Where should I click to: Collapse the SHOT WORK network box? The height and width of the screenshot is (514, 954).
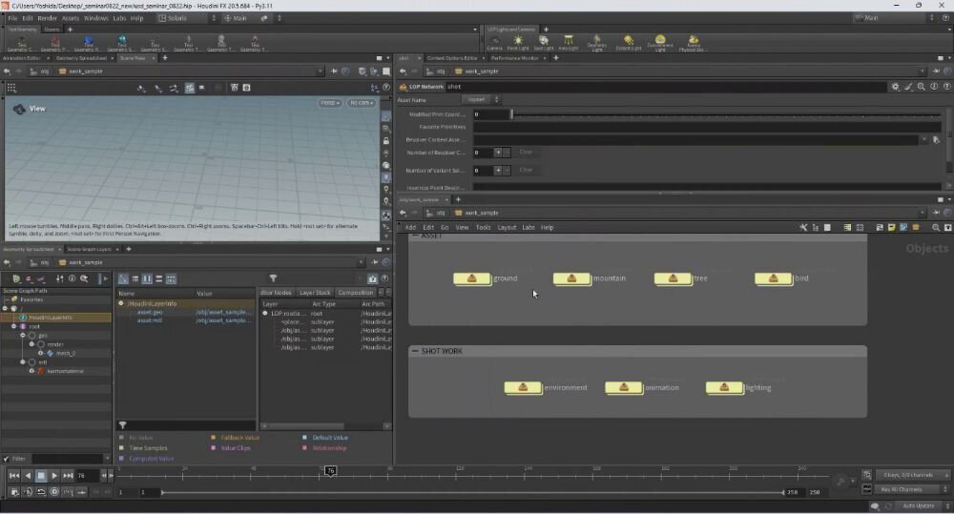point(415,351)
